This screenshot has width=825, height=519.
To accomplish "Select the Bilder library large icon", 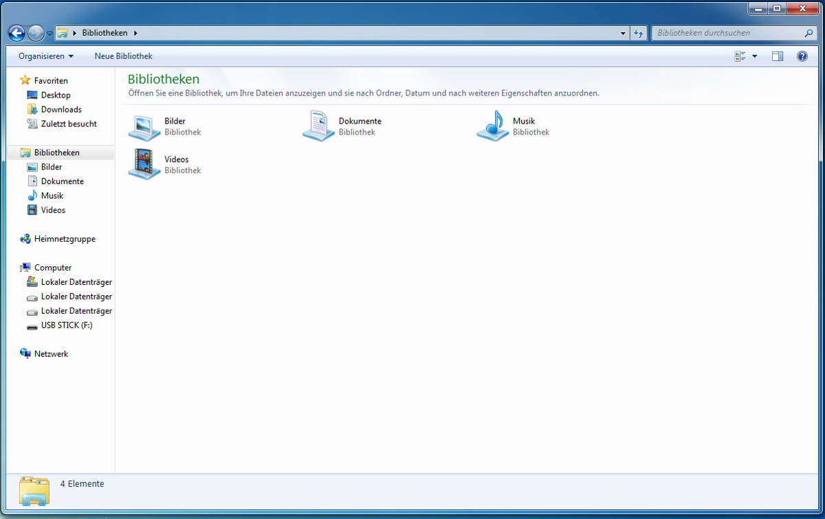I will pos(144,127).
